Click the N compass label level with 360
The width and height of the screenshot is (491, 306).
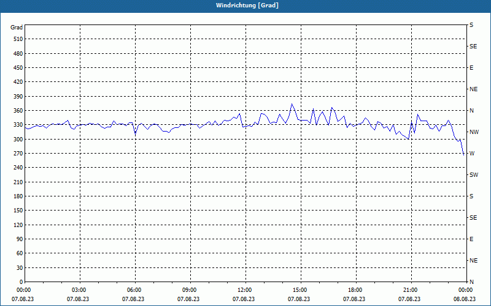[471, 111]
